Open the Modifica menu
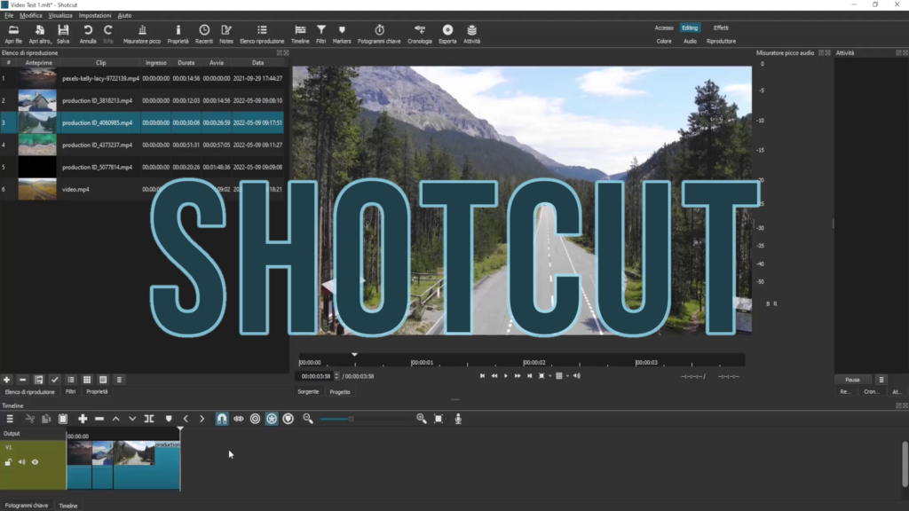The image size is (909, 511). (31, 16)
